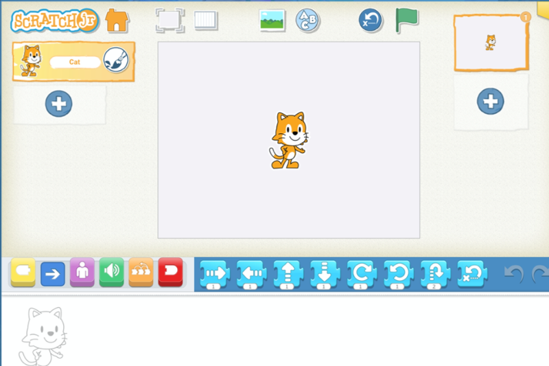Select the Move Left block

[x=251, y=274]
